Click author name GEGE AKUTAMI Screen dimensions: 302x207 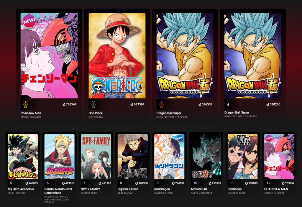coord(125,193)
